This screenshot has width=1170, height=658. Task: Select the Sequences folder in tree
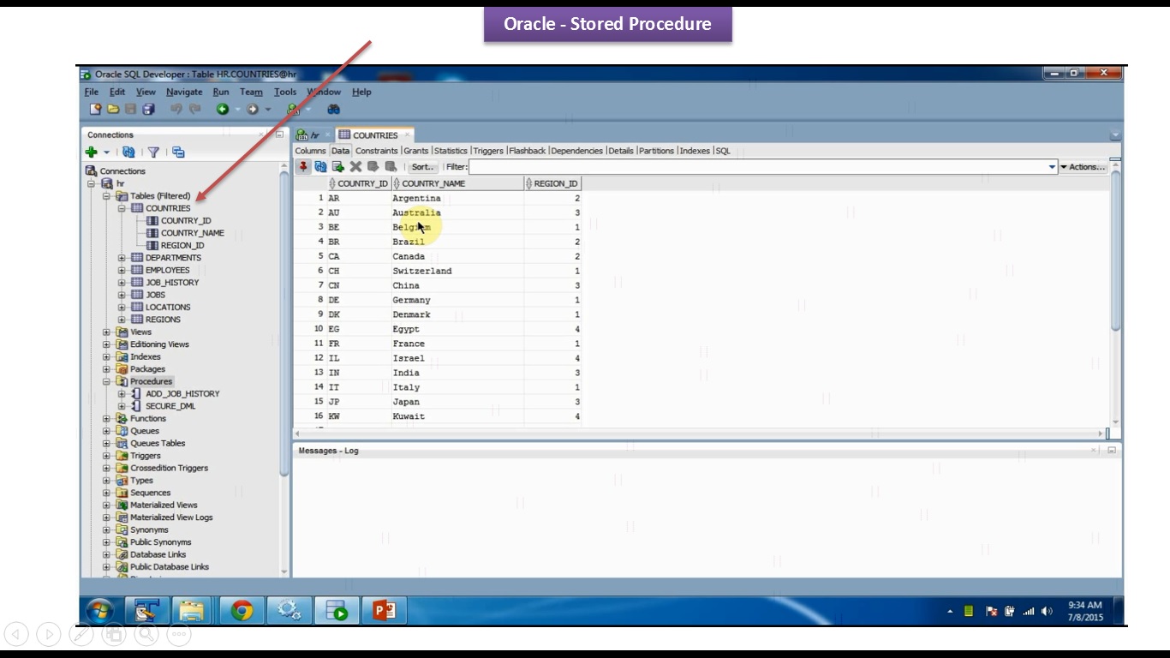point(150,493)
